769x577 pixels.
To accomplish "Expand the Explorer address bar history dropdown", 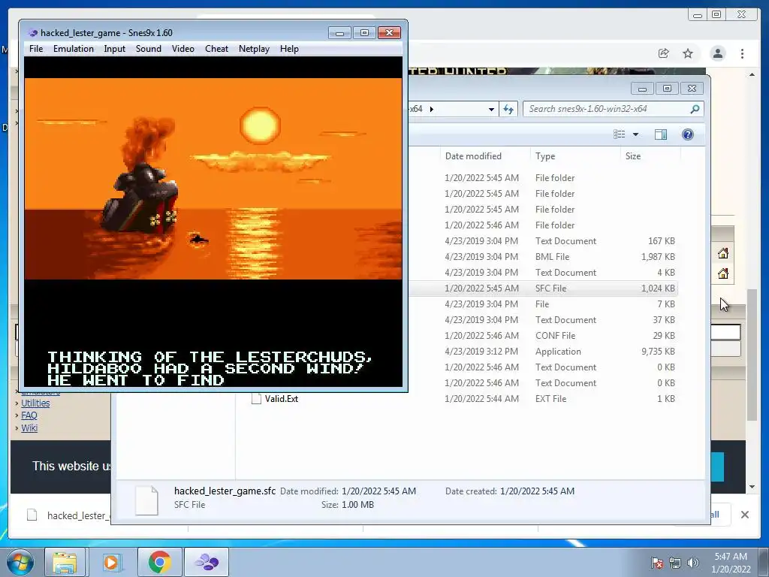I will pyautogui.click(x=491, y=109).
